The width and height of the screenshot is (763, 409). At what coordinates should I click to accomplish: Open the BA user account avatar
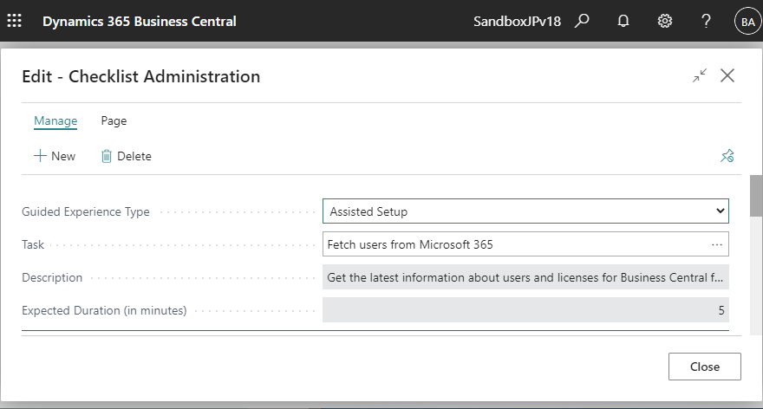[x=747, y=22]
